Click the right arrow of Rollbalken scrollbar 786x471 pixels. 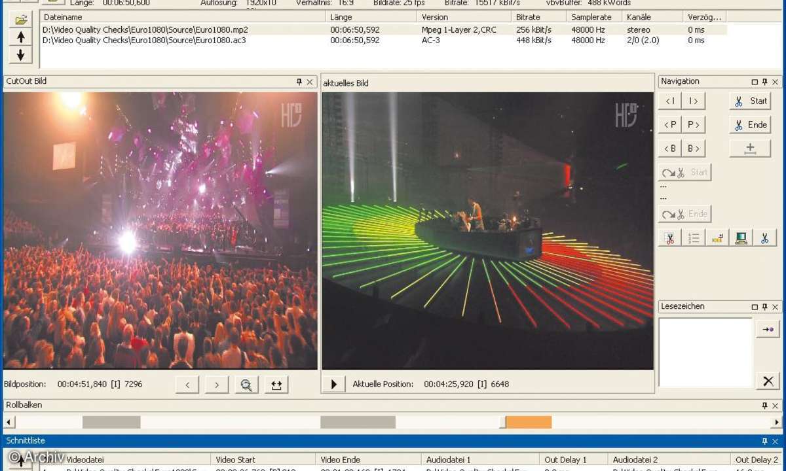point(777,423)
